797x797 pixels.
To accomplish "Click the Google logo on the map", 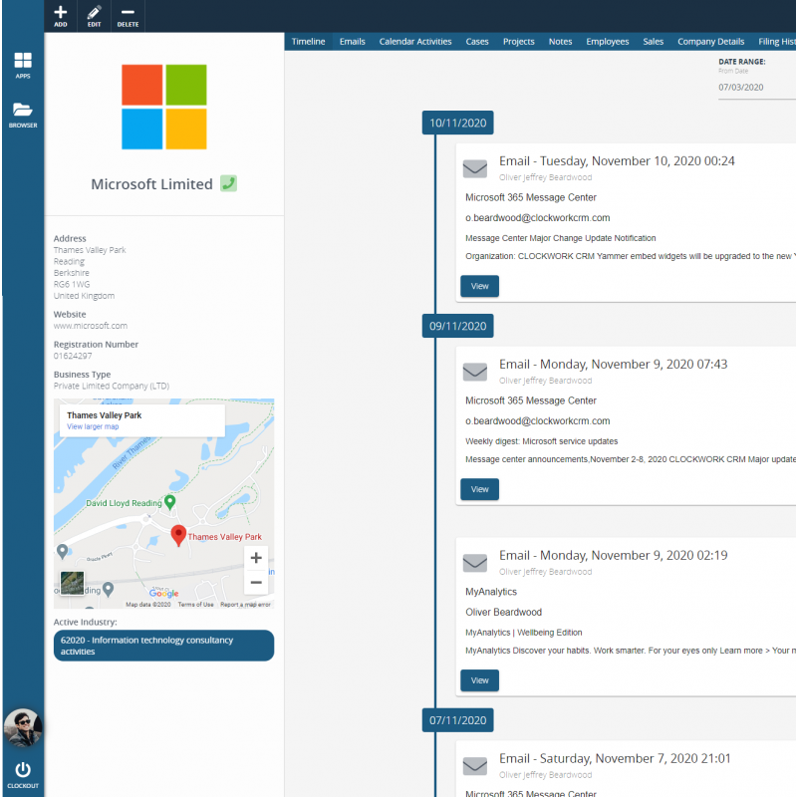I will [x=163, y=593].
